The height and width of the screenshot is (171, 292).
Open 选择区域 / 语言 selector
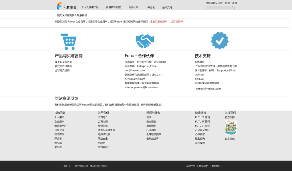tap(214, 3)
